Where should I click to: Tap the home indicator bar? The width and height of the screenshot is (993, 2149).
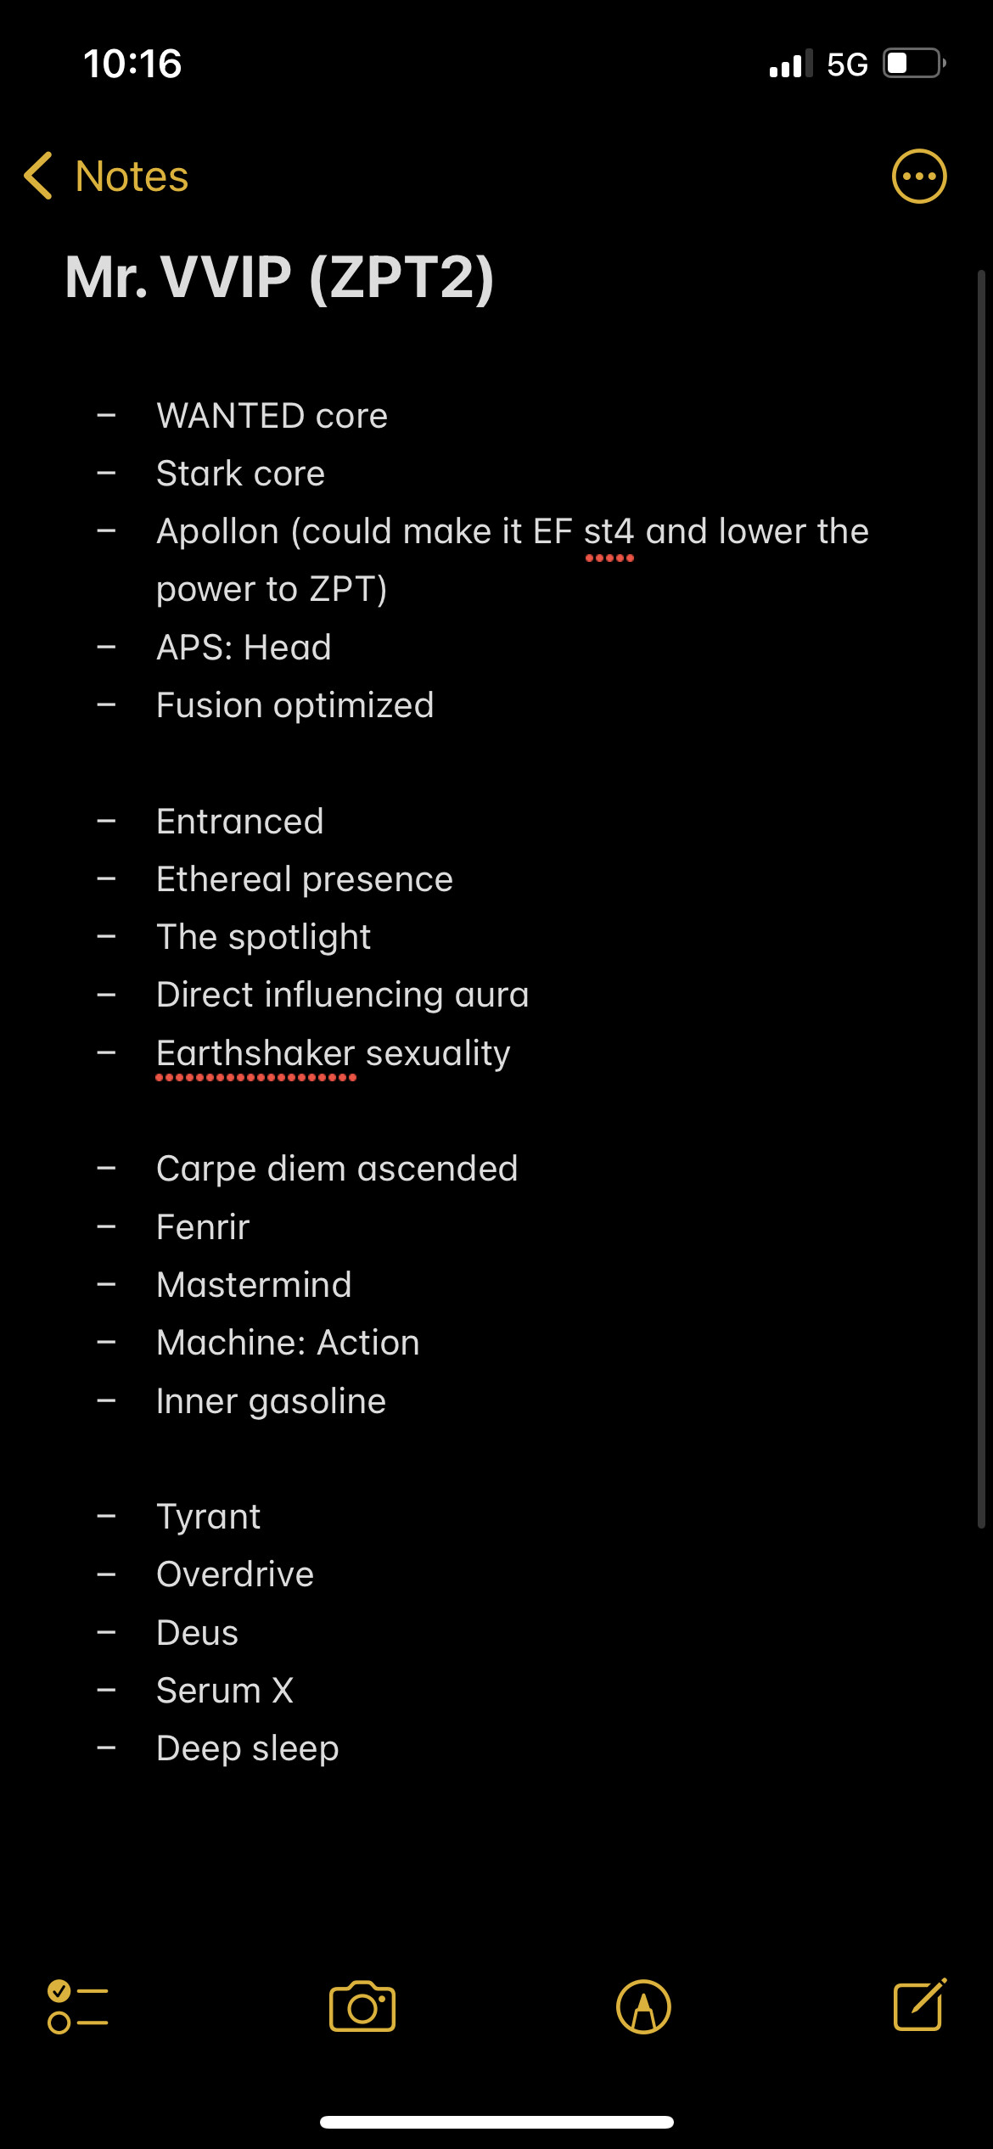[496, 2123]
